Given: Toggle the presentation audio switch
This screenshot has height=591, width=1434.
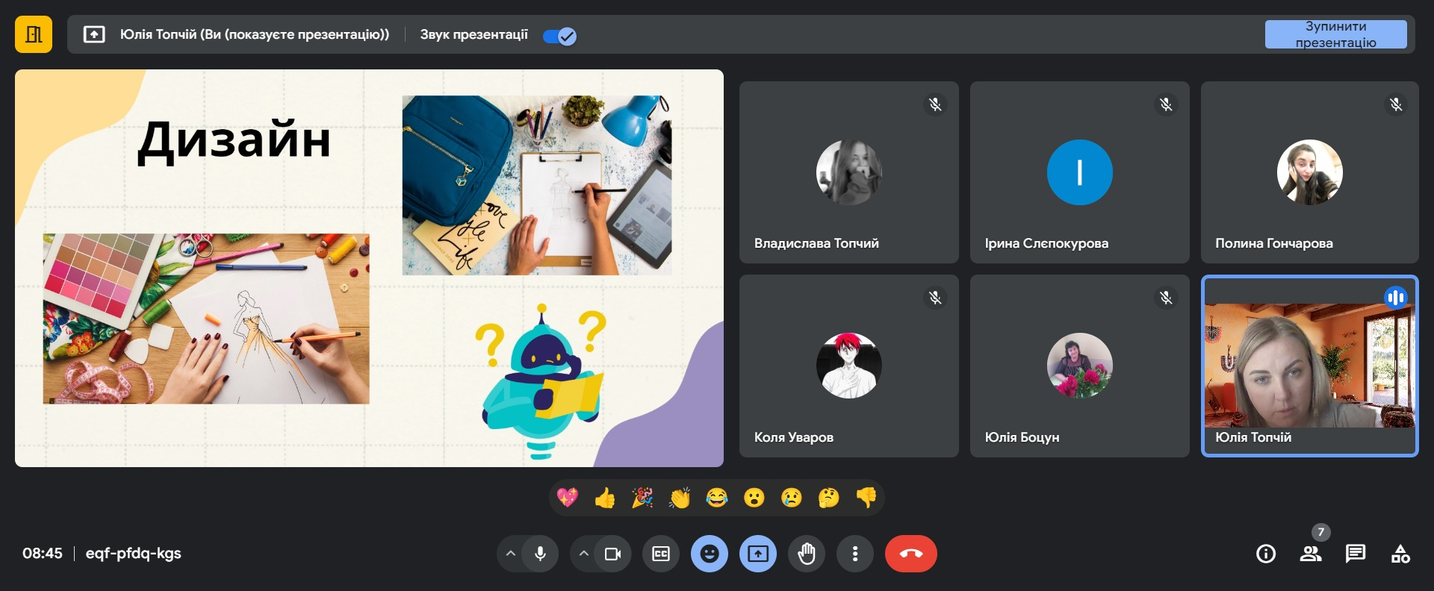Looking at the screenshot, I should tap(559, 36).
